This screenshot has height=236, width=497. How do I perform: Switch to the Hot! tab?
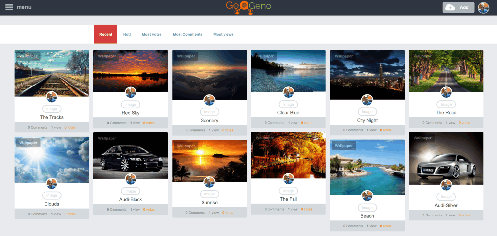(x=127, y=34)
